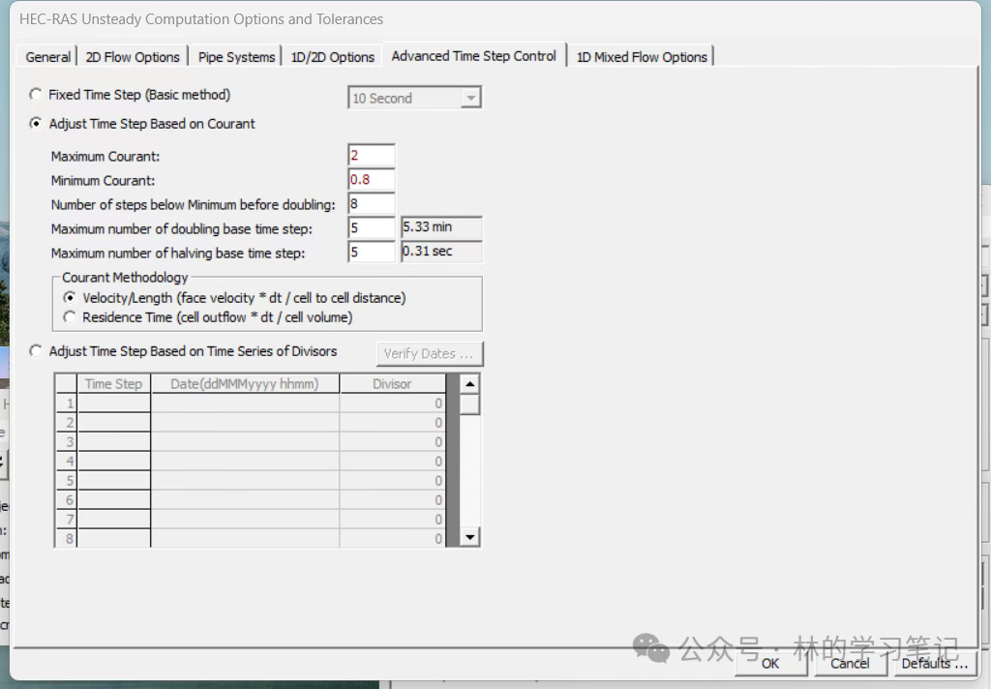Click maximum number of halving field

point(372,253)
